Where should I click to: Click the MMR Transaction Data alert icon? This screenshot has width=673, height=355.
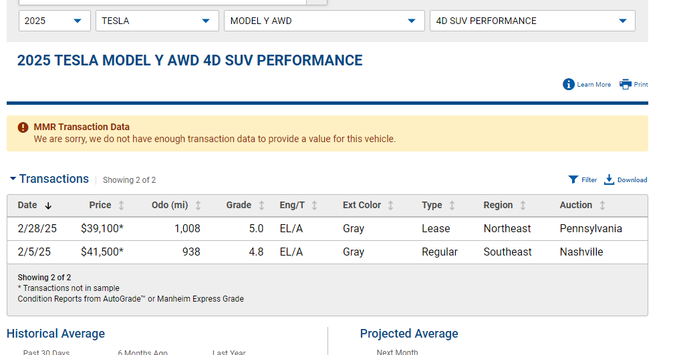click(23, 127)
